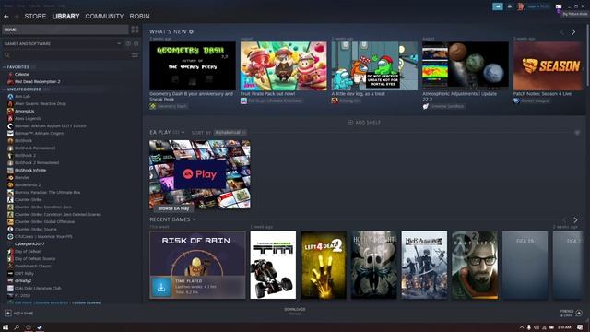Viewport: 590px width, 332px height.
Task: Open FIFA 19 game tile
Action: (525, 265)
